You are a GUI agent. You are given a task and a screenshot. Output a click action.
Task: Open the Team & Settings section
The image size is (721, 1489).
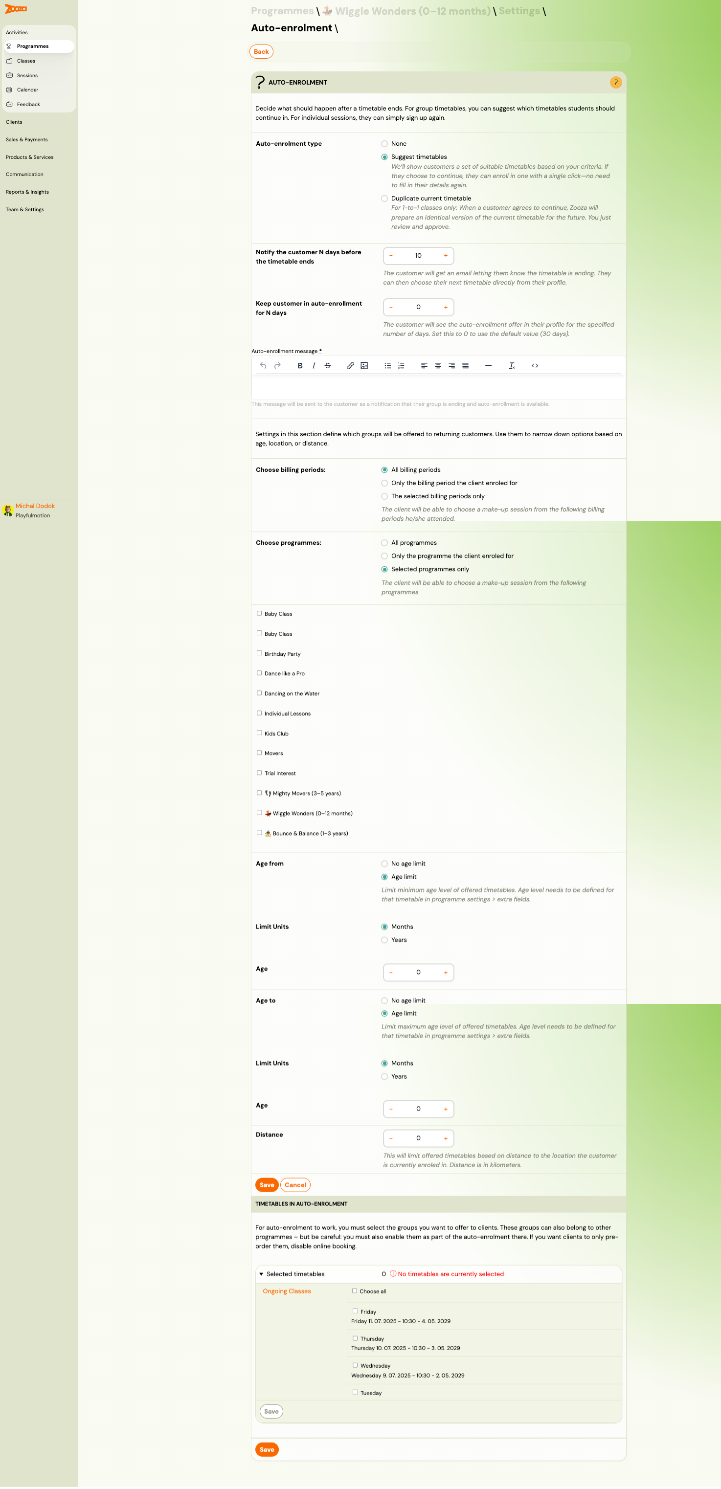(25, 209)
